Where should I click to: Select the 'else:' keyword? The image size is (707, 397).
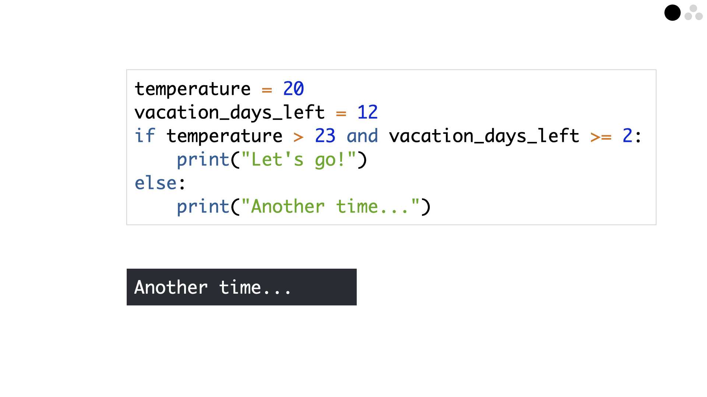[x=160, y=183]
